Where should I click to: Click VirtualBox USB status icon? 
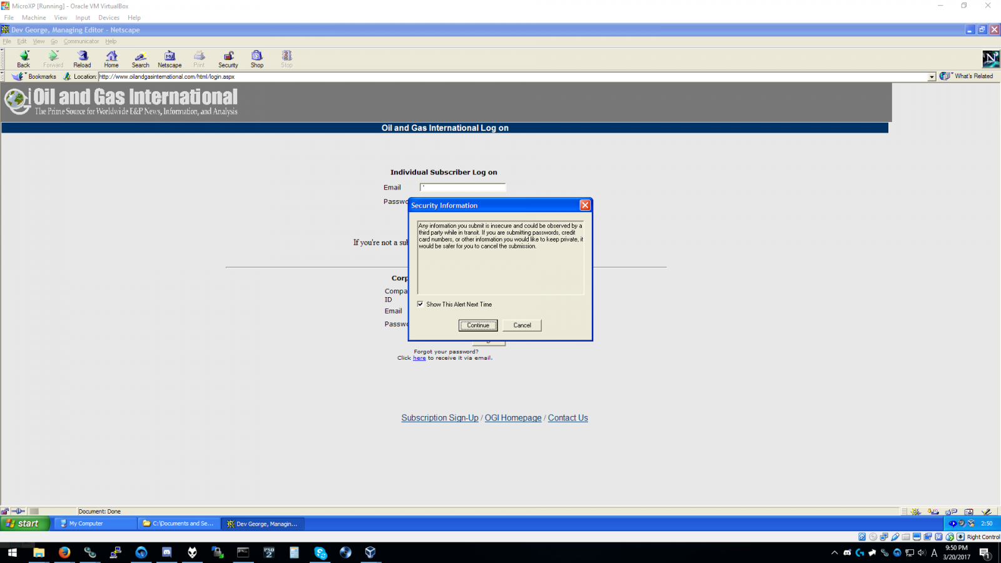[x=895, y=537]
